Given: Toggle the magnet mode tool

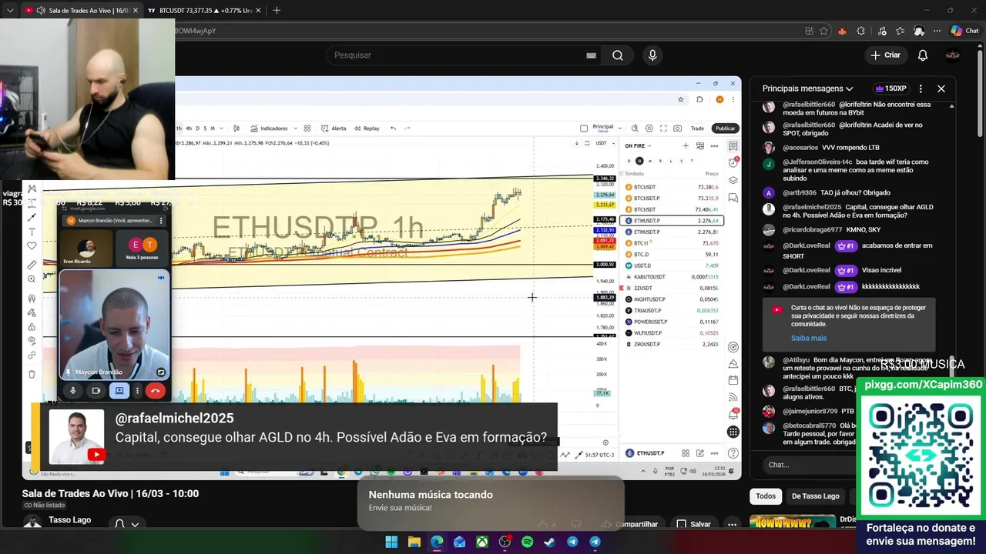Looking at the screenshot, I should coord(32,299).
